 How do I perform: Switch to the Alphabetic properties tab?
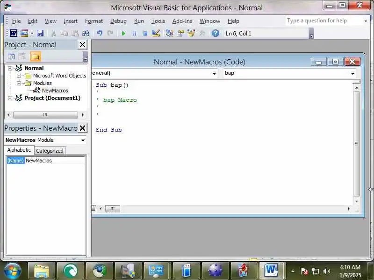[x=19, y=150]
